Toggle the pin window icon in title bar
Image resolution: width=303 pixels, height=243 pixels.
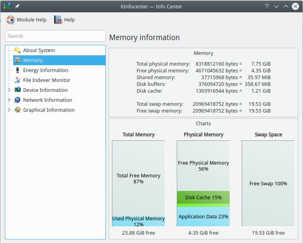click(17, 6)
